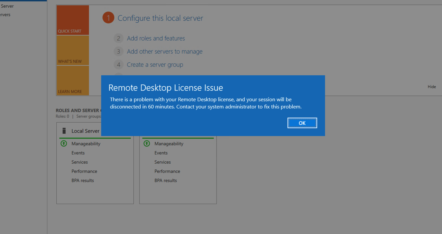The height and width of the screenshot is (234, 442).
Task: Open Performance in Local Server tile
Action: (x=84, y=171)
